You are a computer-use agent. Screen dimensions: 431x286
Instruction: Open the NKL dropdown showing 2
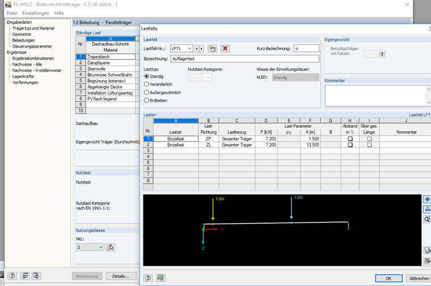(90, 247)
